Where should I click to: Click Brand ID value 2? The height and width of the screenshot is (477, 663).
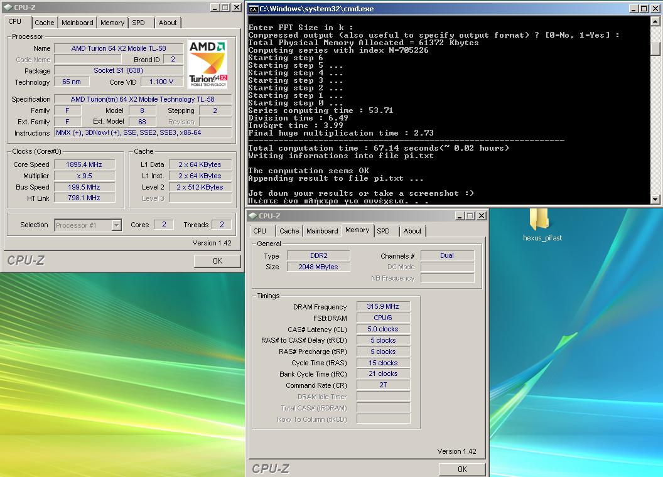(173, 59)
